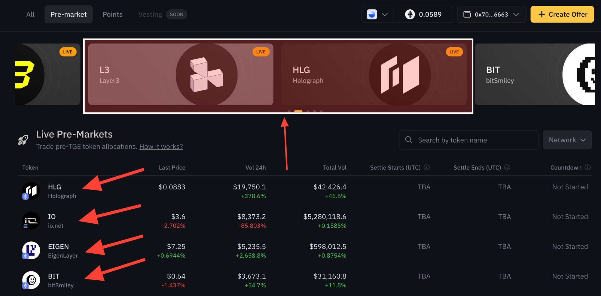This screenshot has width=601, height=296.
Task: Click the $8,373.2 24h volume
Action: coord(252,217)
